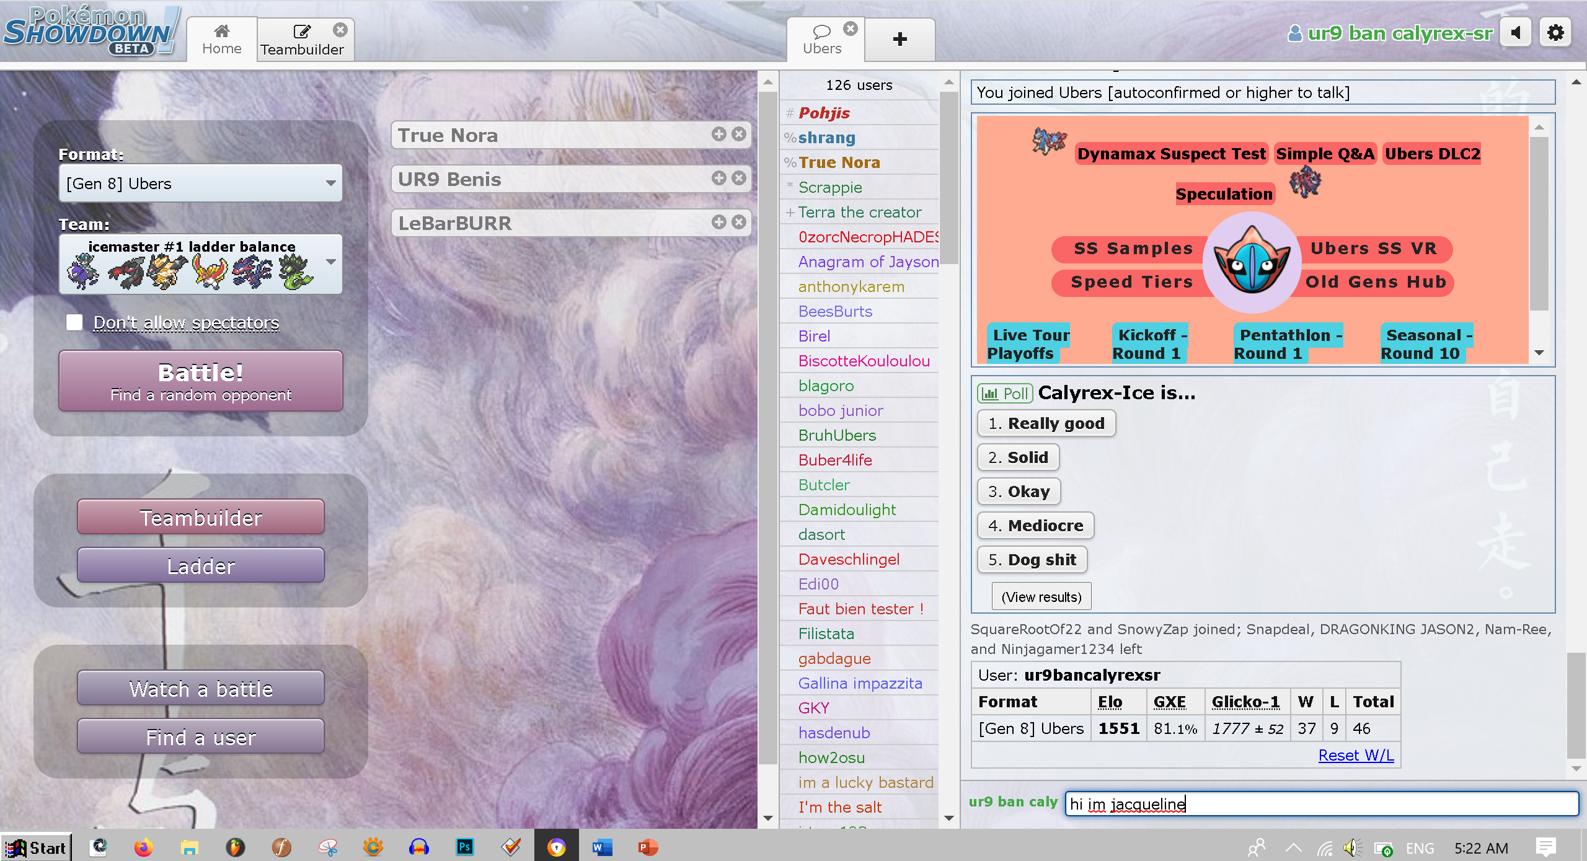
Task: Open the Speculation link
Action: 1224,194
